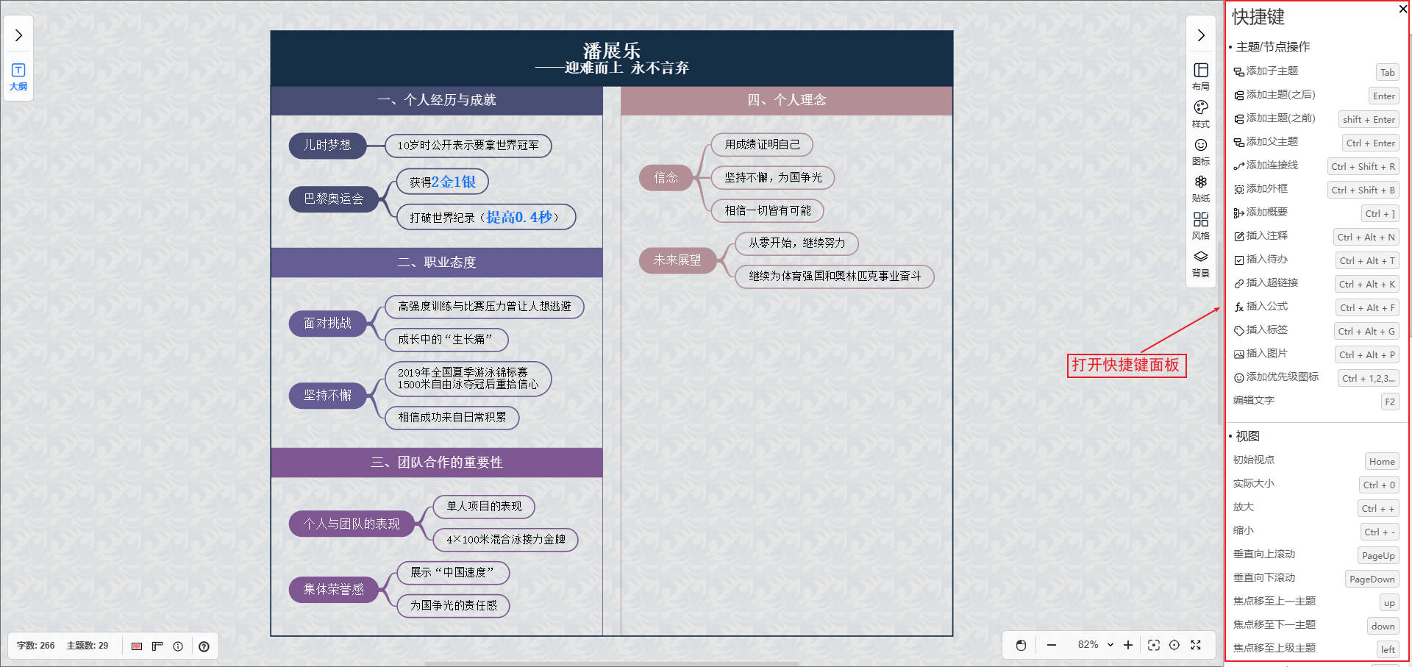Click the question mark help icon
The height and width of the screenshot is (667, 1412).
click(204, 646)
